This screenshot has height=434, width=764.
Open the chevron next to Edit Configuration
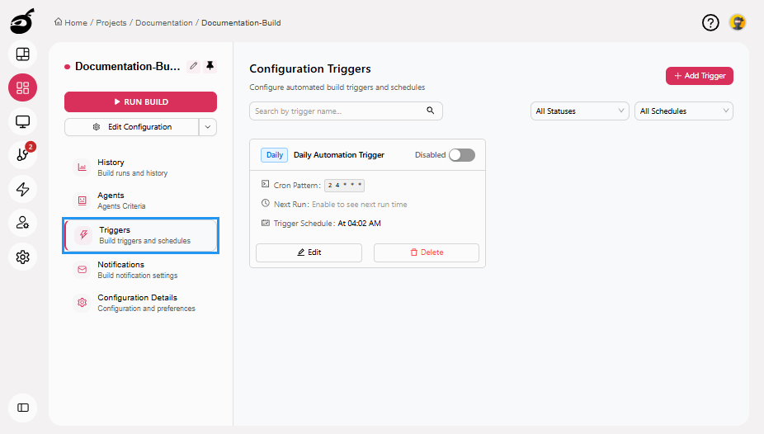(x=208, y=127)
